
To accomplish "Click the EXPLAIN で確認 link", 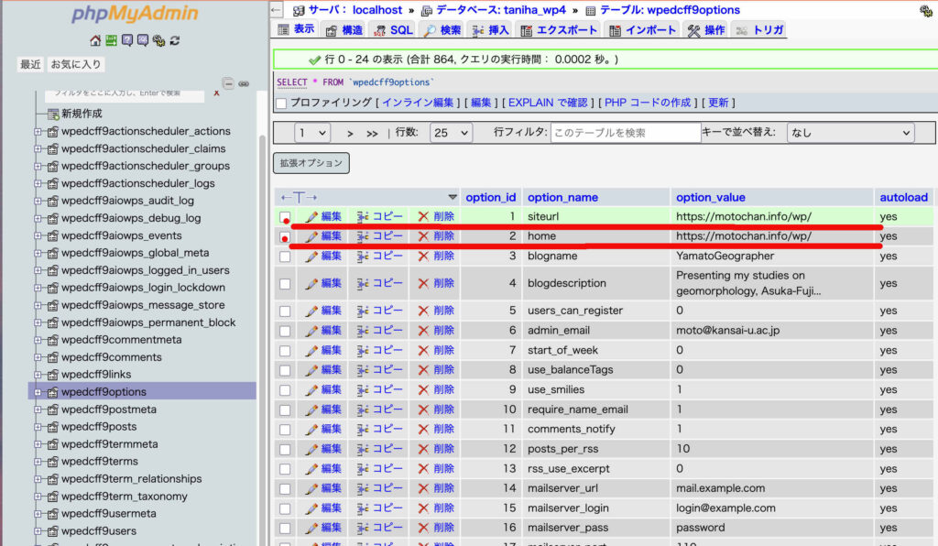I will pyautogui.click(x=548, y=103).
